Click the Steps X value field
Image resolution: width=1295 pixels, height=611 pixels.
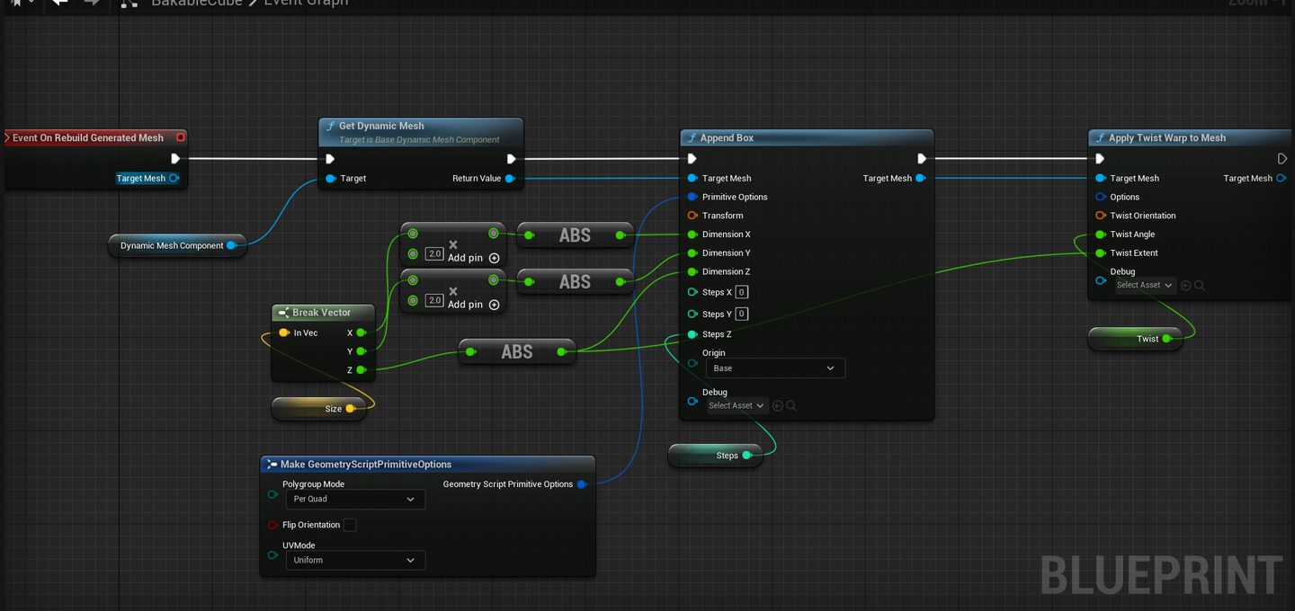(742, 292)
